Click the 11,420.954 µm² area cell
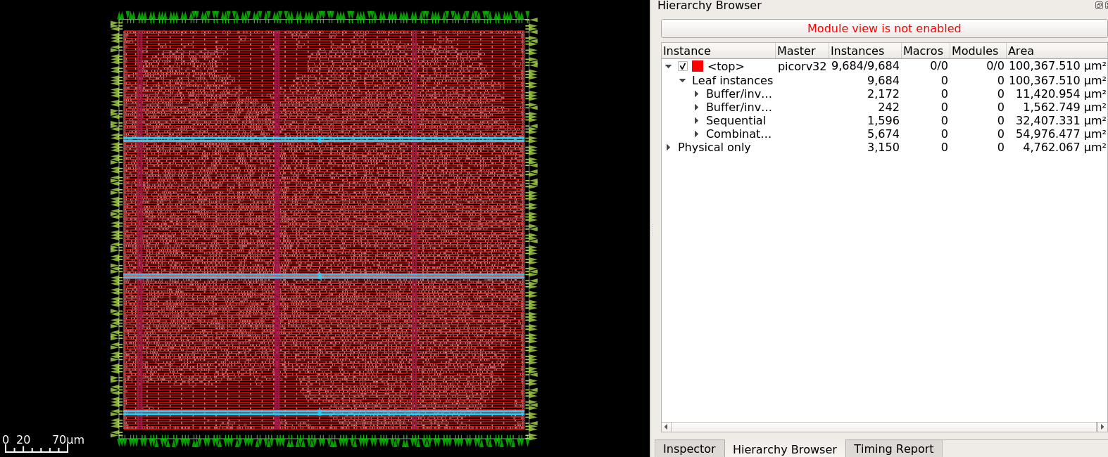The height and width of the screenshot is (457, 1108). pos(1061,94)
